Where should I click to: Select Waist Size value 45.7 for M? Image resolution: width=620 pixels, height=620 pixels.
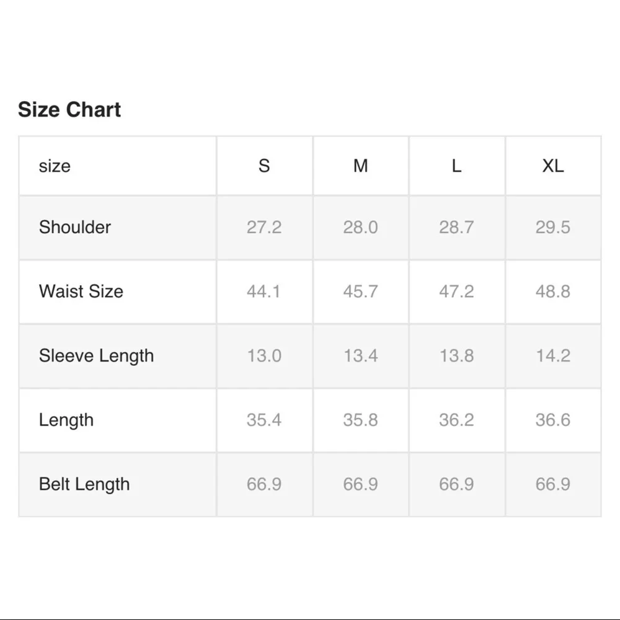click(360, 291)
